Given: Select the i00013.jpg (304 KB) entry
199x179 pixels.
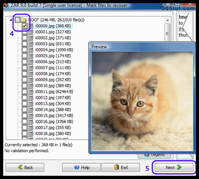Looking at the screenshot, I should coord(53,104).
